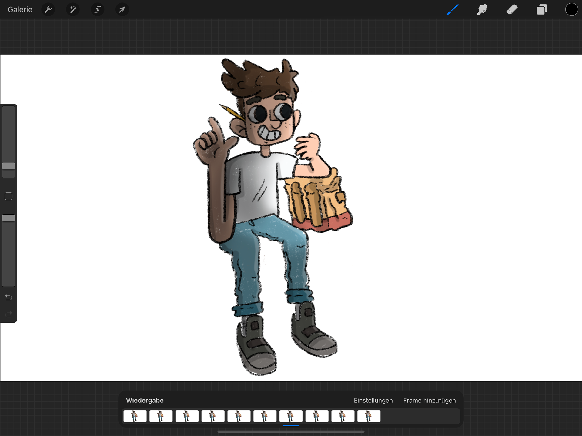This screenshot has height=436, width=582.
Task: Click the brush size slider handle
Action: (x=8, y=166)
